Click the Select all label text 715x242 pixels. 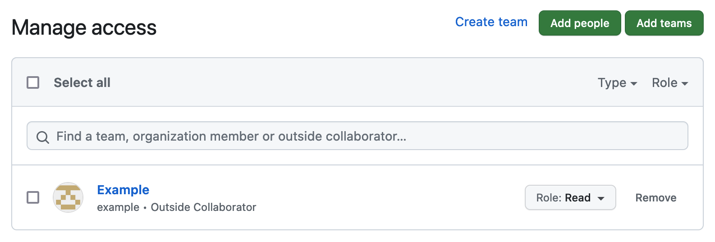(x=82, y=82)
